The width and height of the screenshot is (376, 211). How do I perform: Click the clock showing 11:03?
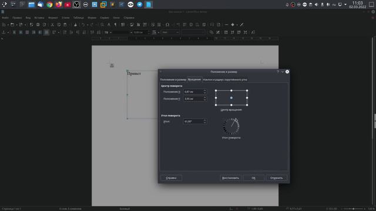pyautogui.click(x=358, y=3)
